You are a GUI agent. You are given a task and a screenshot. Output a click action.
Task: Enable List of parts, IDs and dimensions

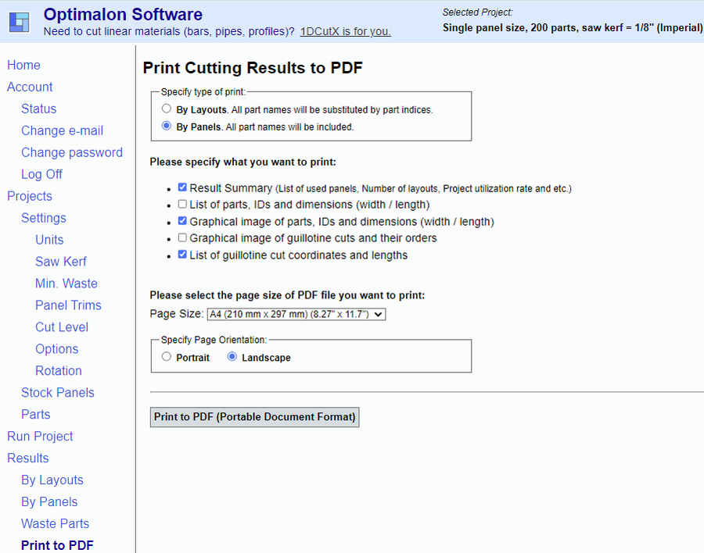click(x=182, y=204)
